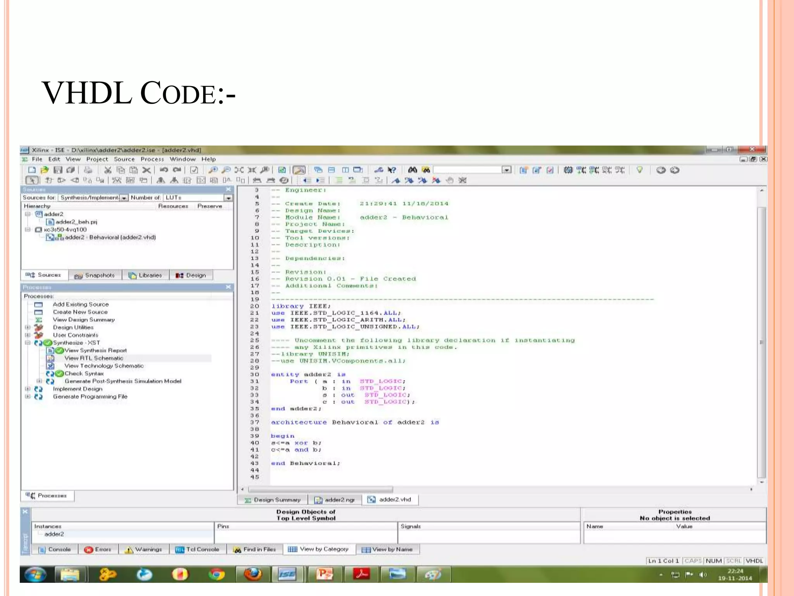Viewport: 794px width, 596px height.
Task: Click the editor horizontal scrollbar thumb
Action: click(321, 490)
